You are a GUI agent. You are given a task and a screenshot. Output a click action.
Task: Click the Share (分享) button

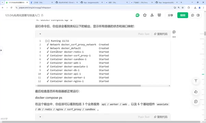coord(170,15)
